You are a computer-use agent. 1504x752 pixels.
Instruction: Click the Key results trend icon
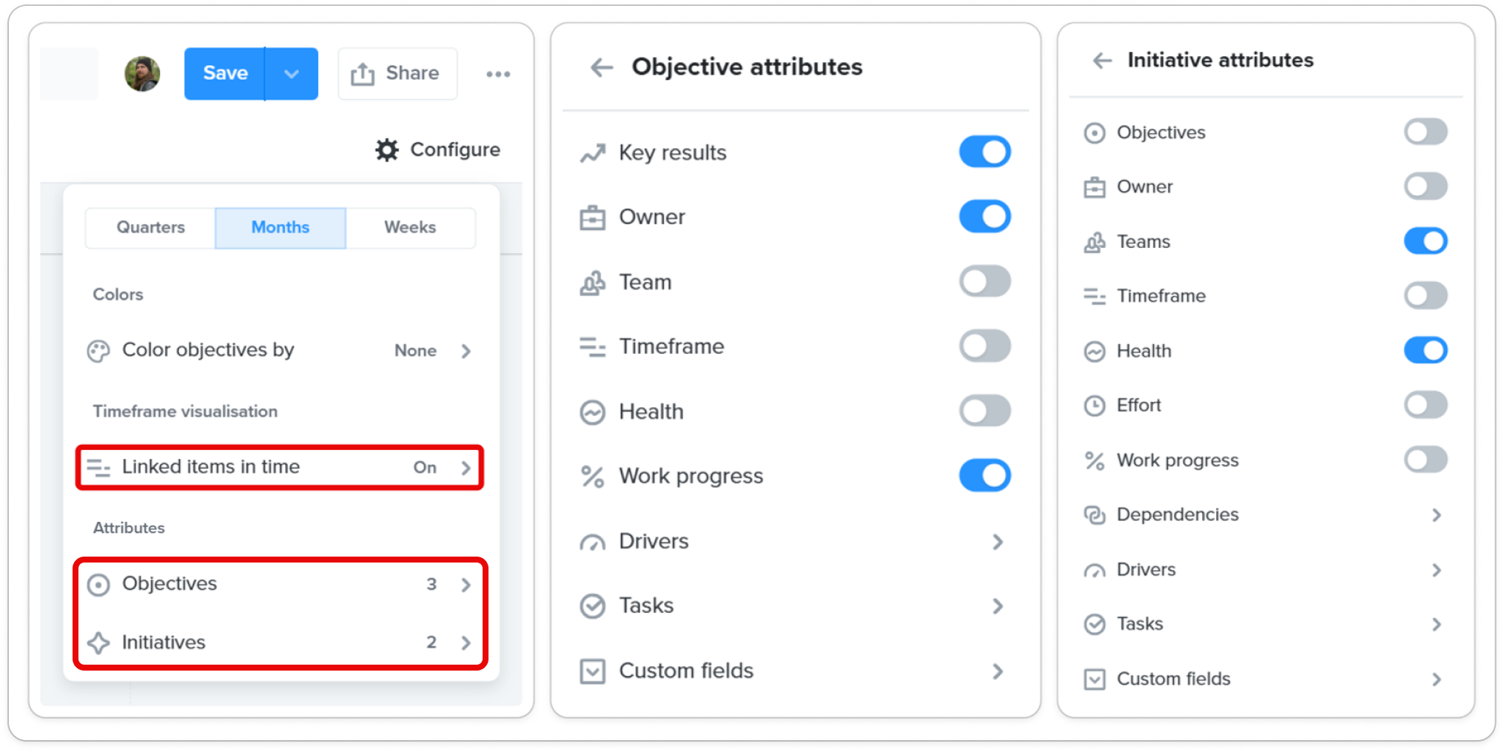pos(592,153)
